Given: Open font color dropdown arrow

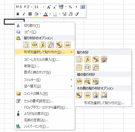Looking at the screenshot, I should 50,14.
